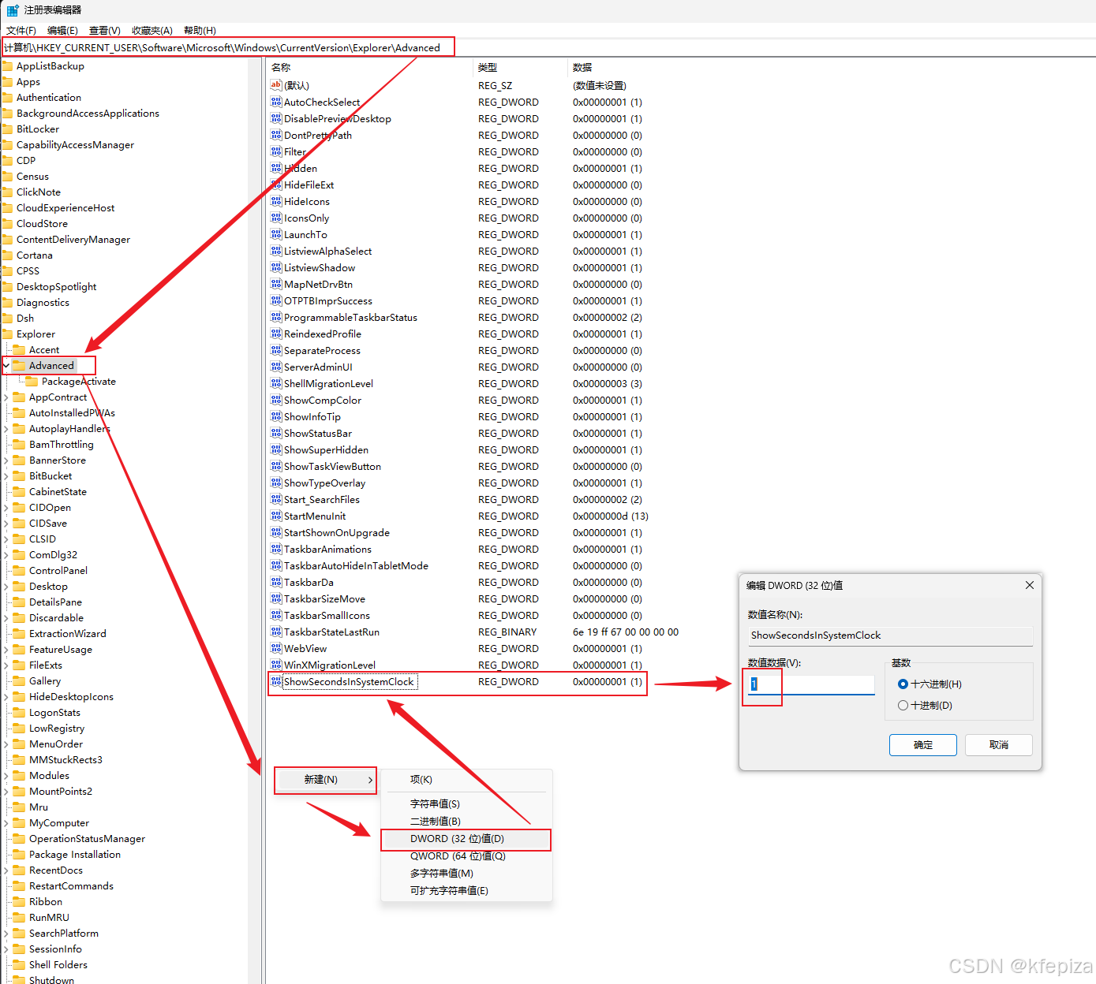Viewport: 1096px width, 984px height.
Task: Click the icon beside ShowSuperHidden
Action: (x=276, y=449)
